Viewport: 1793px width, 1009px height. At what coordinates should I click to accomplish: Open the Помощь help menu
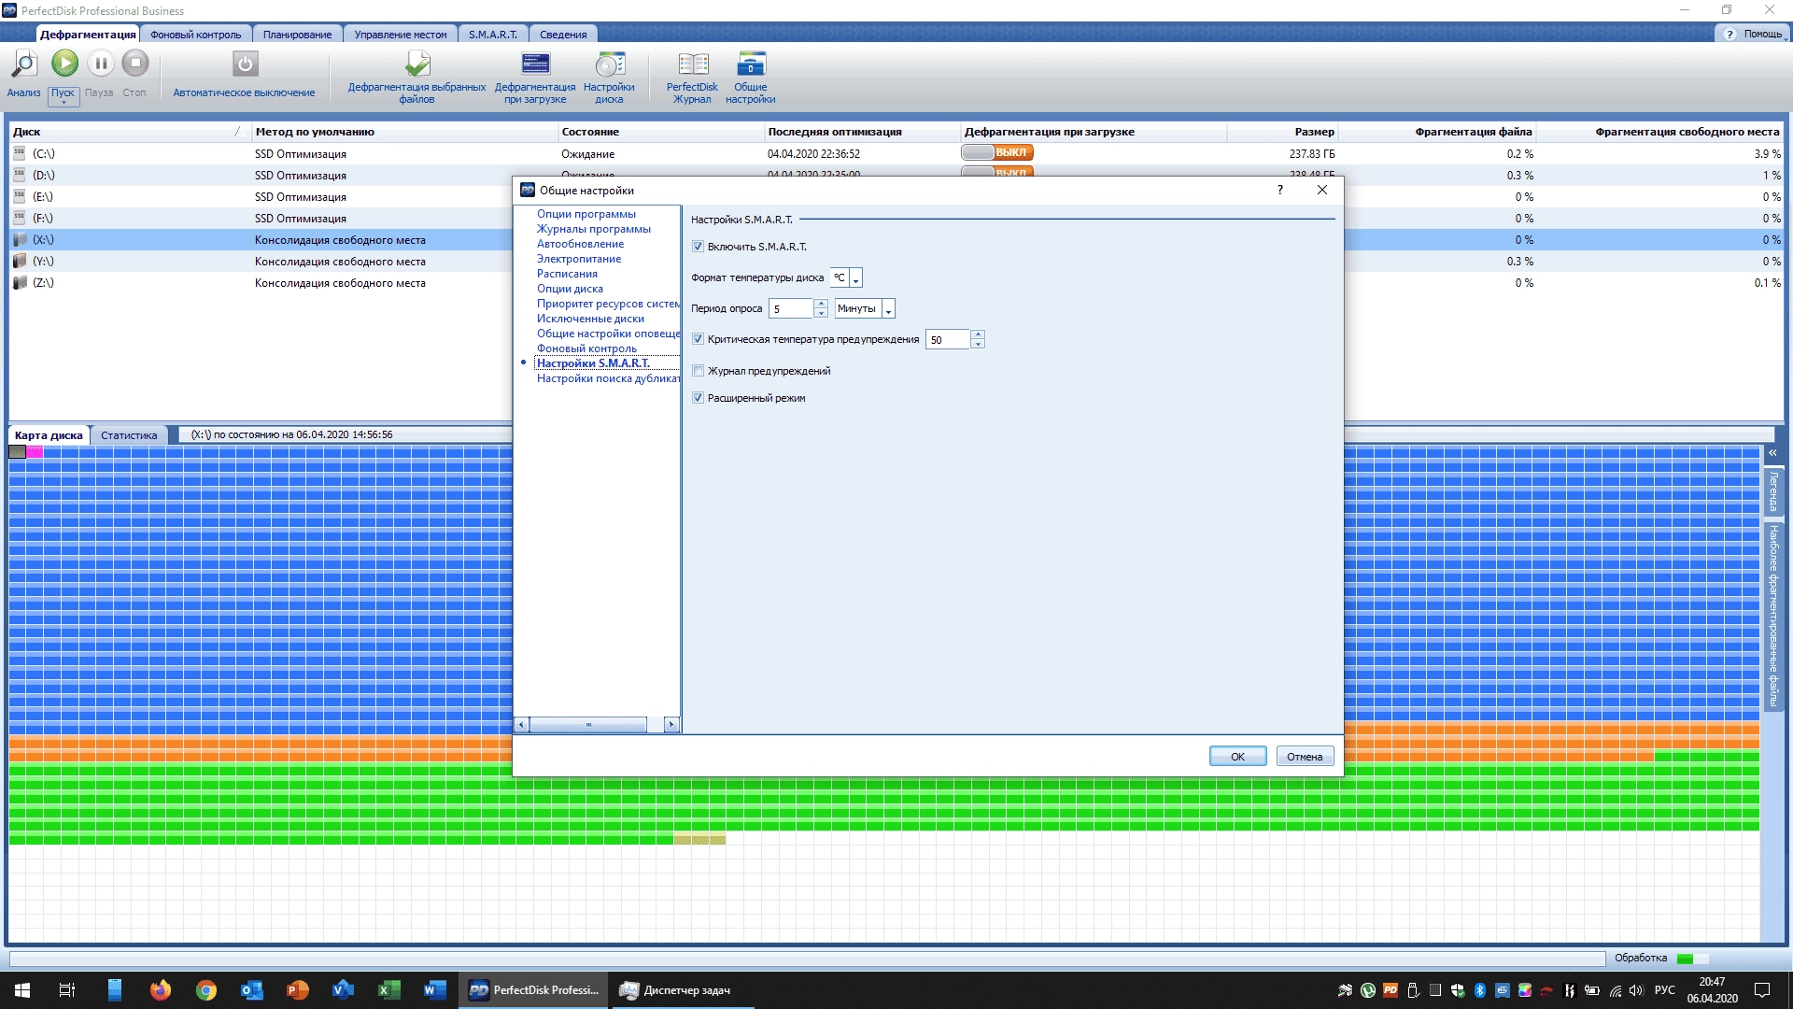(1754, 34)
